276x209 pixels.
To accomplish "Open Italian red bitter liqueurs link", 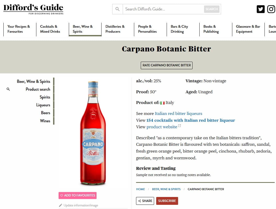I will tap(178, 113).
